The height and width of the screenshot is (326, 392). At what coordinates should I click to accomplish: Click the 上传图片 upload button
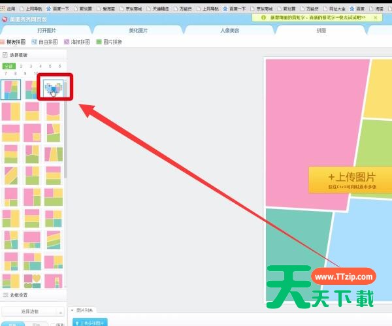(350, 180)
